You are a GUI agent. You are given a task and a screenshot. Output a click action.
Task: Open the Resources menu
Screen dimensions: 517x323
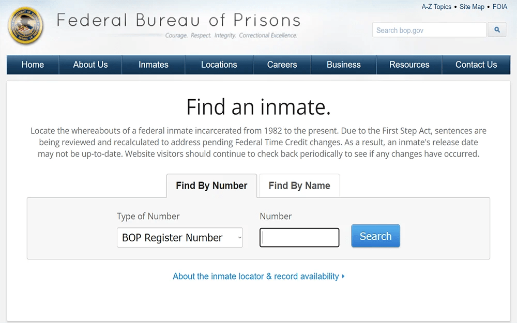(409, 65)
